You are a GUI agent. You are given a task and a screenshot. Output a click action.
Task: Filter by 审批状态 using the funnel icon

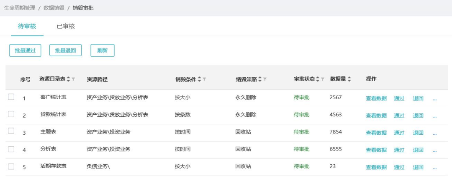[323, 79]
